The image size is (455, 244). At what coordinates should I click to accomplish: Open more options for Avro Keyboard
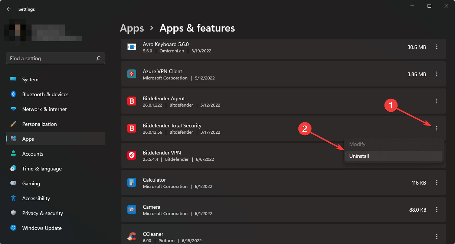[x=437, y=47]
